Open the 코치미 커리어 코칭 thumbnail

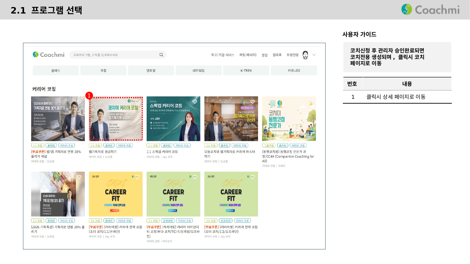click(116, 119)
